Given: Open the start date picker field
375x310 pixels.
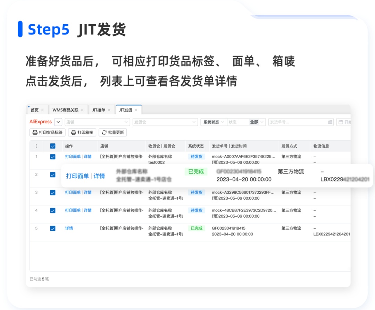Looking at the screenshot, I should click(x=344, y=122).
